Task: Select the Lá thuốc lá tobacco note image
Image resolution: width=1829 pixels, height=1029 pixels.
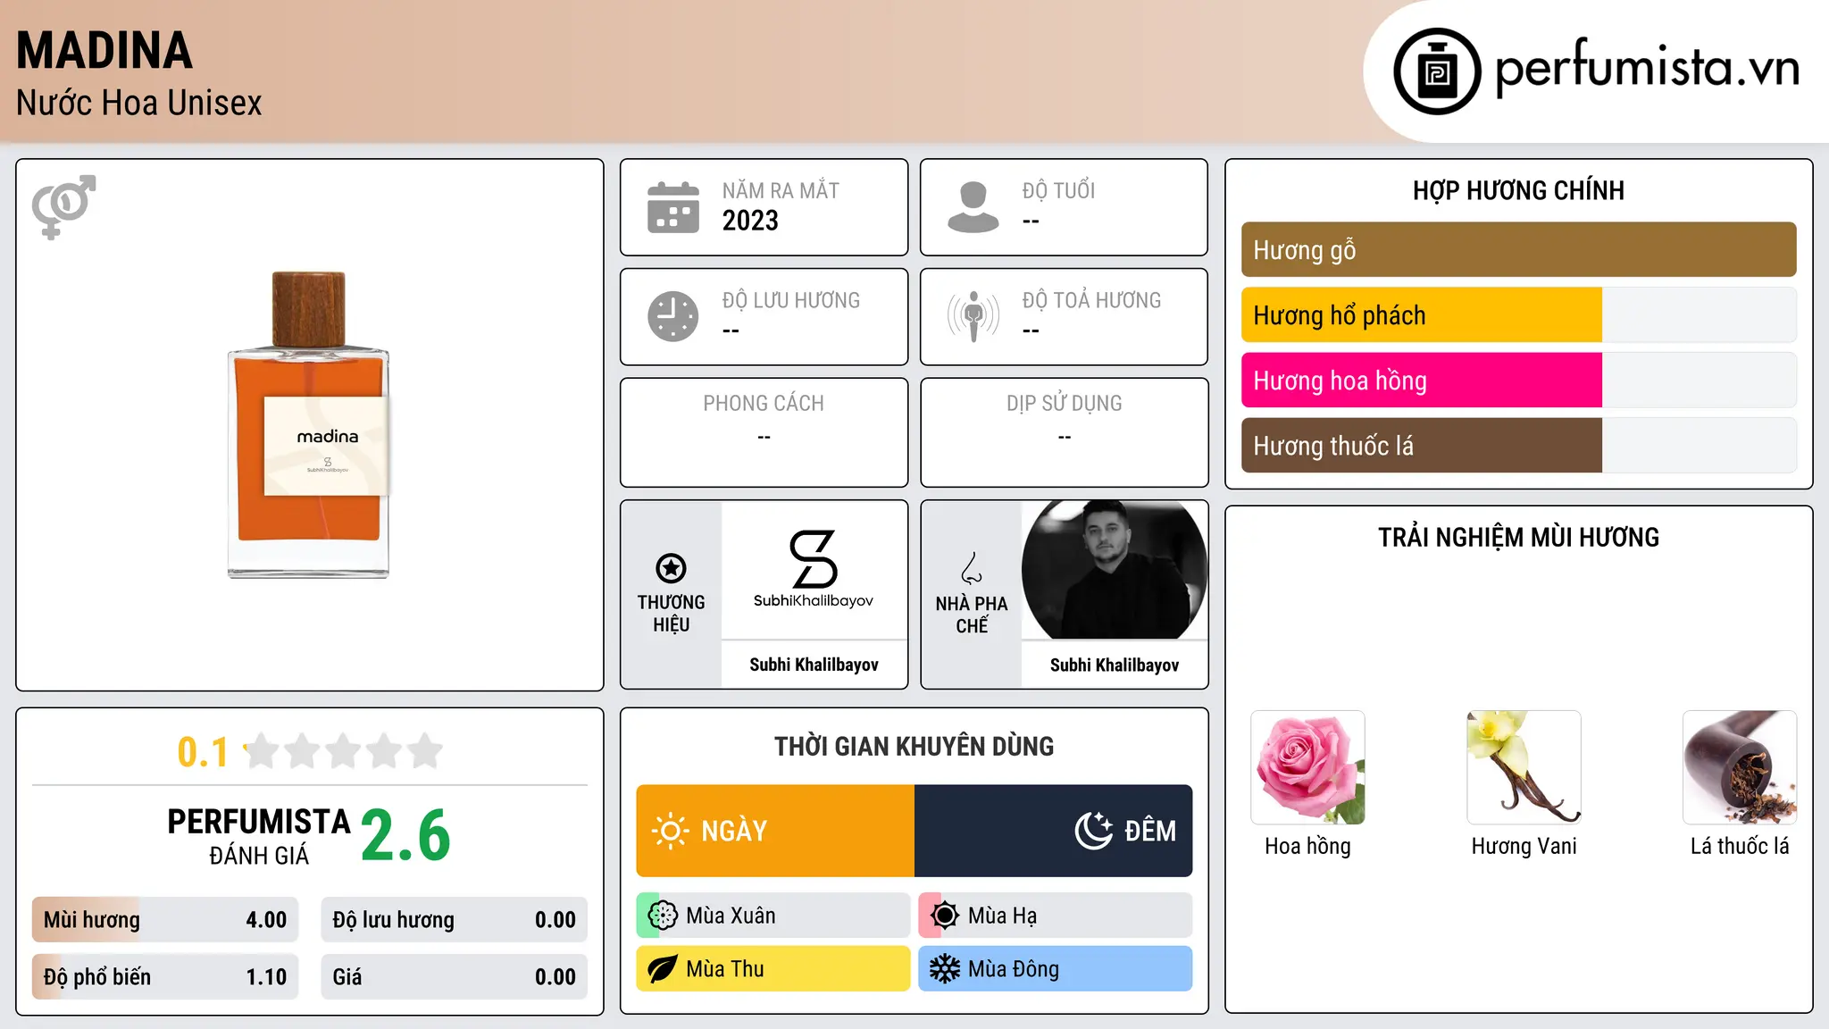Action: click(x=1740, y=767)
